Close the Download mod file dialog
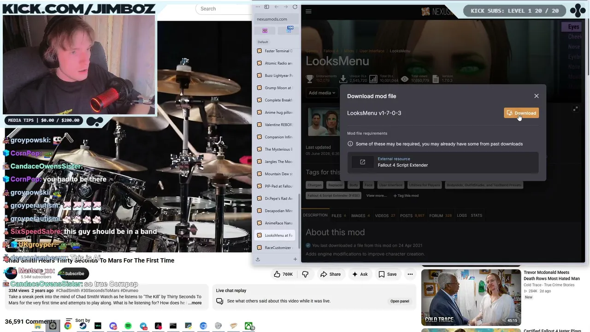590x332 pixels. (537, 96)
